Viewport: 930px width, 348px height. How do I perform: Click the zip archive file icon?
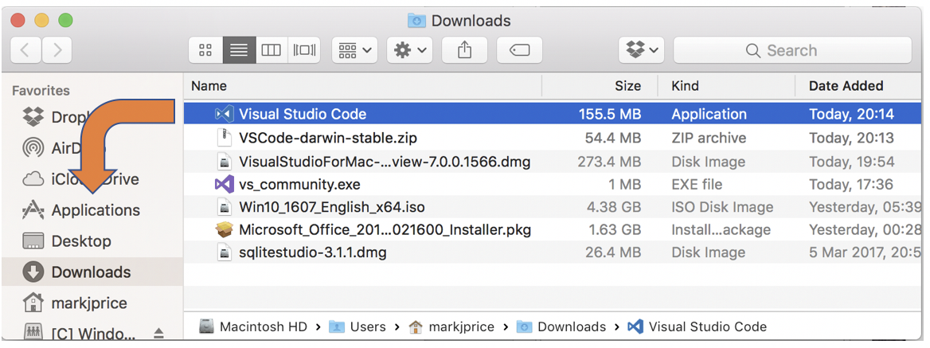[x=224, y=138]
